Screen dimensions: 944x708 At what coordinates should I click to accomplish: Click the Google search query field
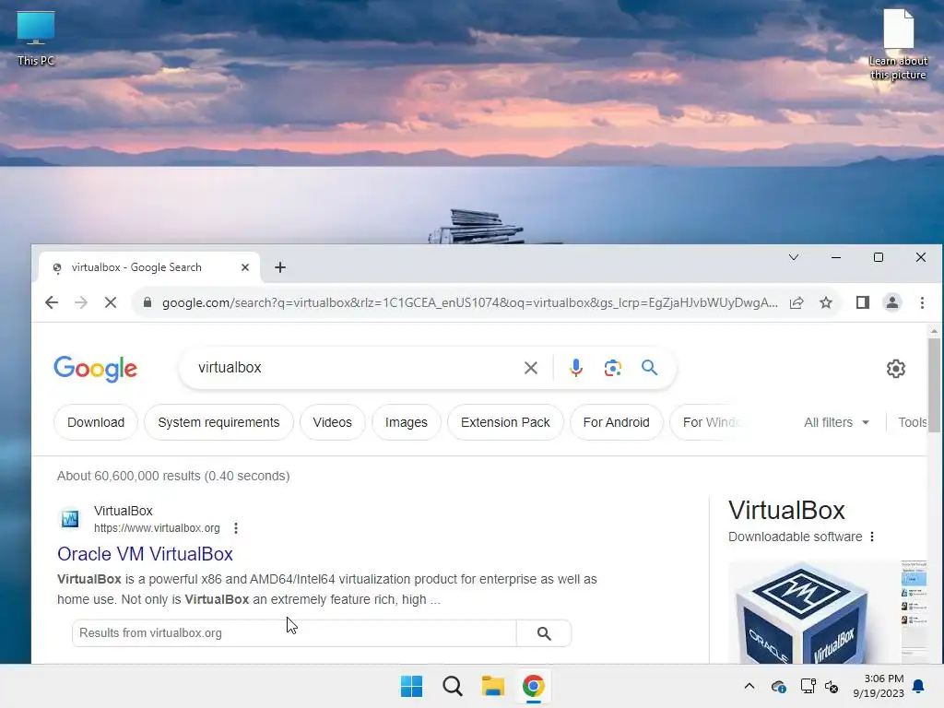point(355,367)
